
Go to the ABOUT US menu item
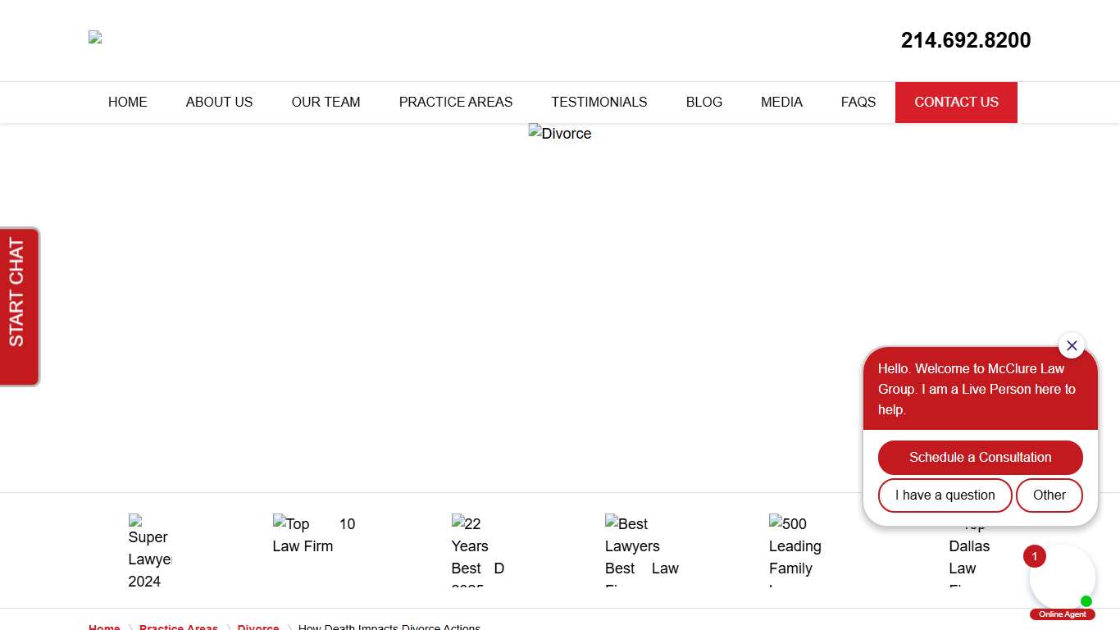[x=219, y=103]
